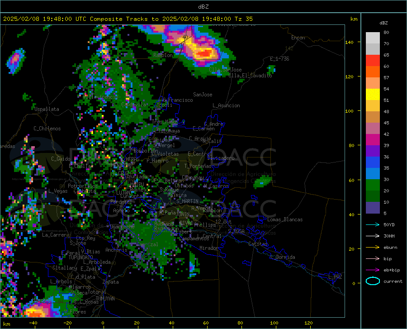407x329 pixels.
Task: Click the La_Carrera label
Action: click(x=56, y=235)
